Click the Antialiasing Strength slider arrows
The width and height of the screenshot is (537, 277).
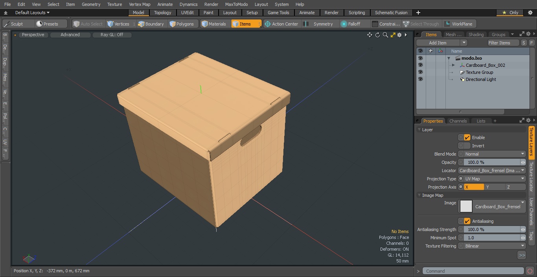523,229
